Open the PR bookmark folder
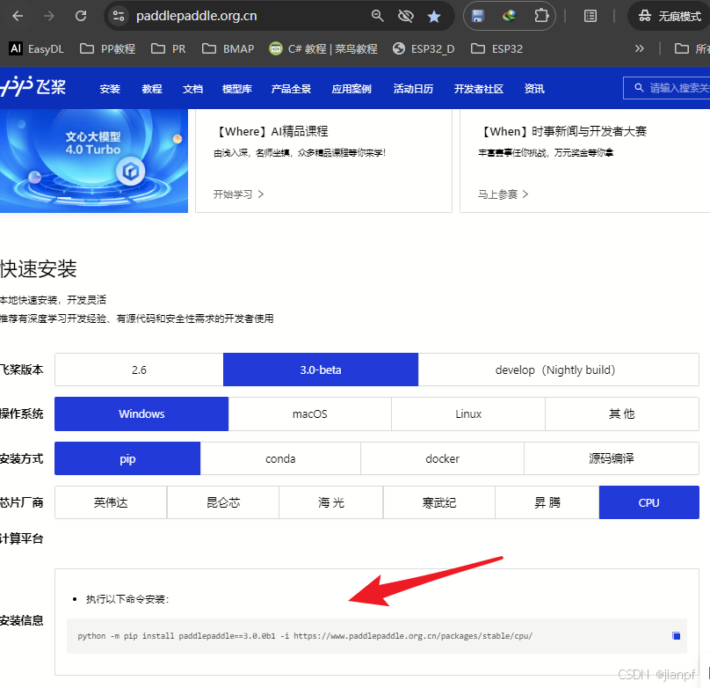 tap(168, 48)
